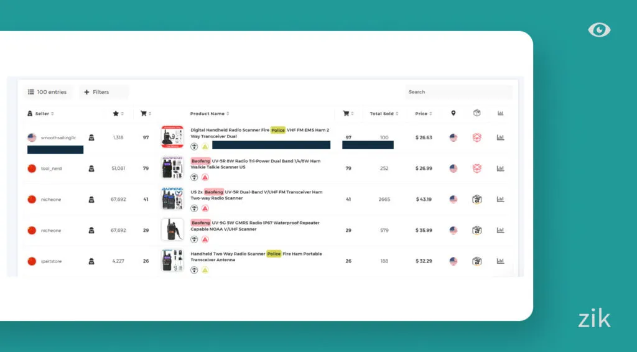
Task: Sort by Total Sold column header
Action: pos(384,114)
